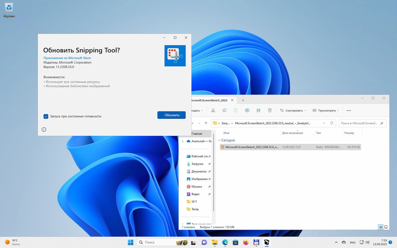397x248 pixels.
Task: Click the Copy icon in Explorer toolbar
Action: coord(224,111)
